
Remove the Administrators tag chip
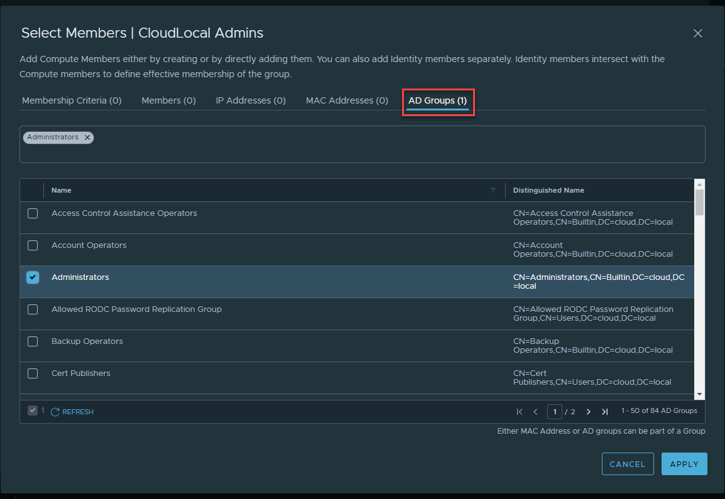(87, 137)
